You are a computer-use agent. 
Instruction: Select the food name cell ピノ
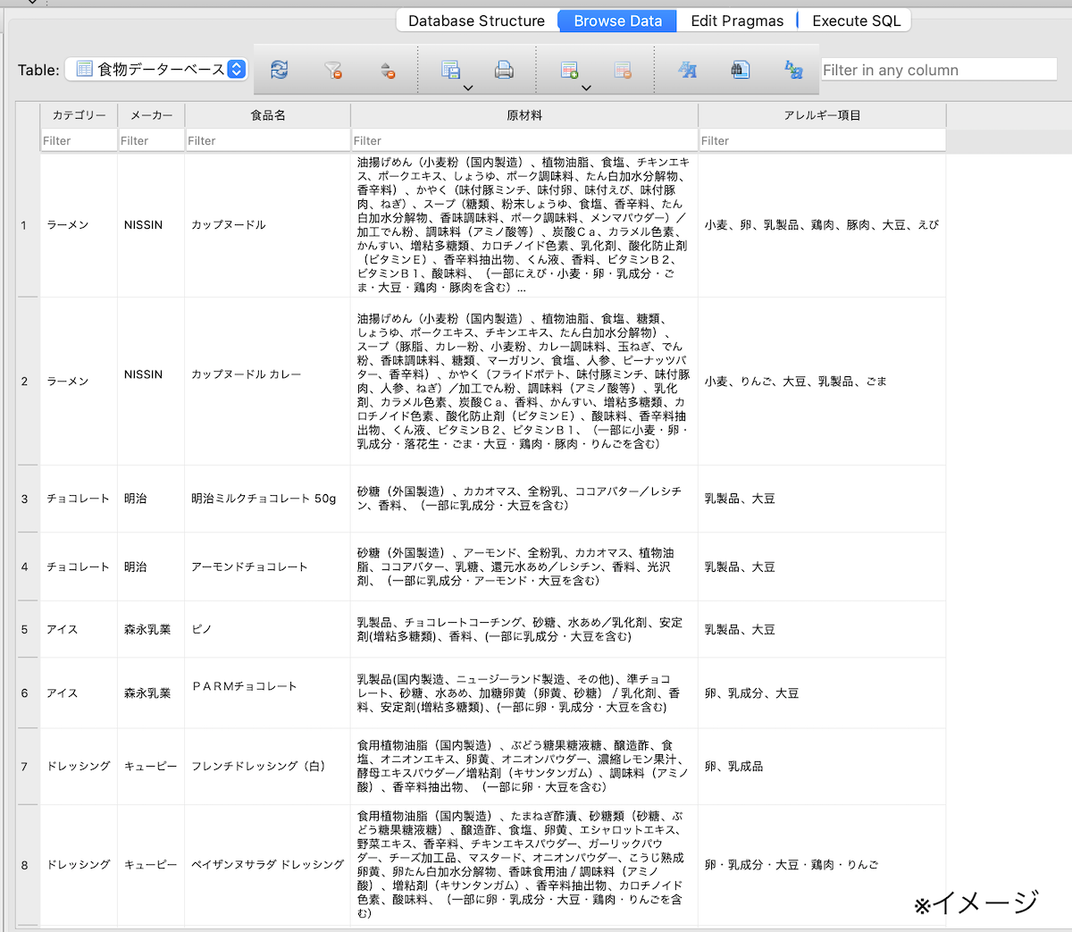pos(268,629)
